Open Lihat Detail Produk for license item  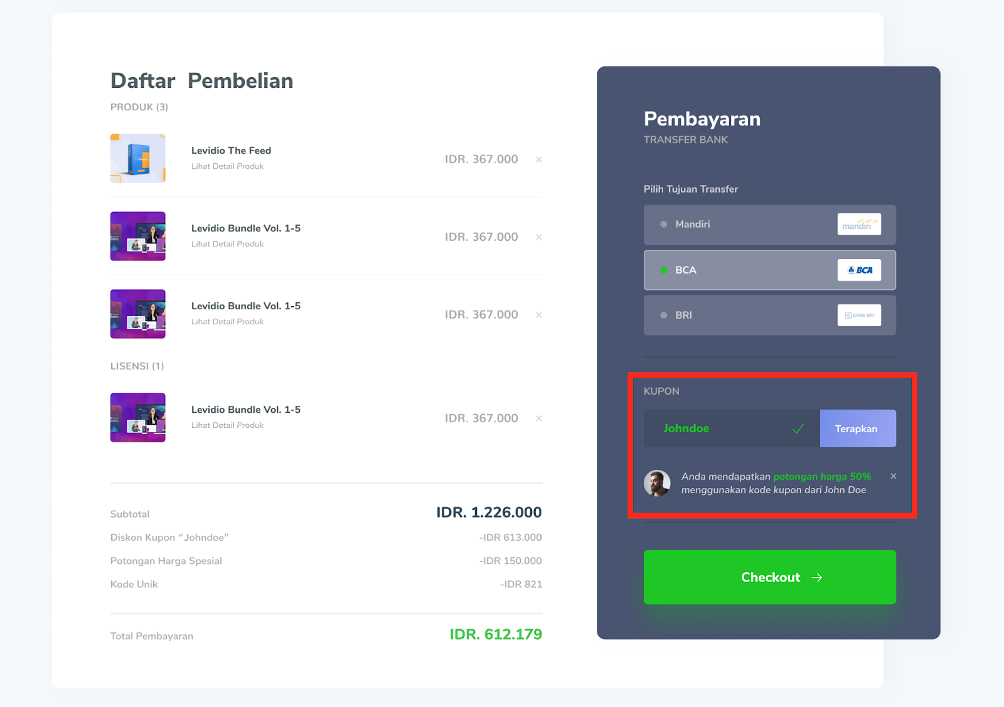pyautogui.click(x=228, y=425)
